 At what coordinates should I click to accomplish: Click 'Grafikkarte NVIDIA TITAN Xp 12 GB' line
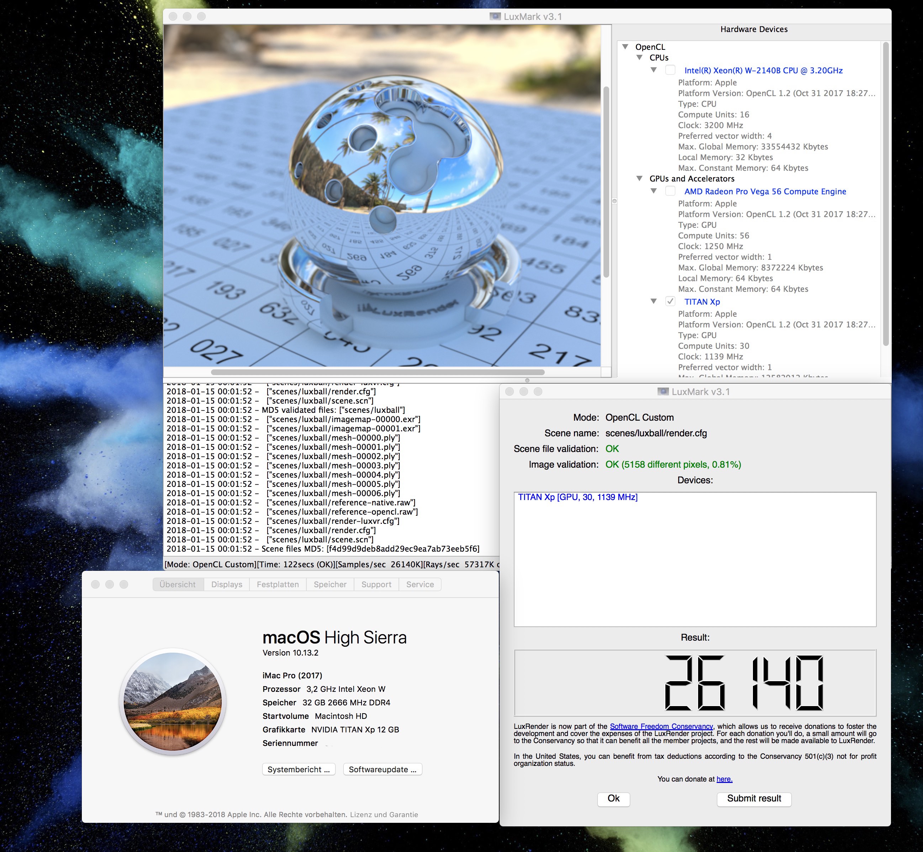point(331,729)
